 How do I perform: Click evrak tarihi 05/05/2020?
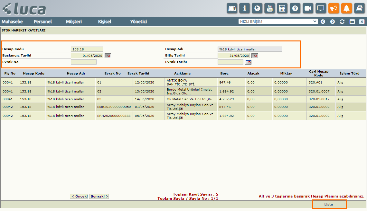[145, 116]
